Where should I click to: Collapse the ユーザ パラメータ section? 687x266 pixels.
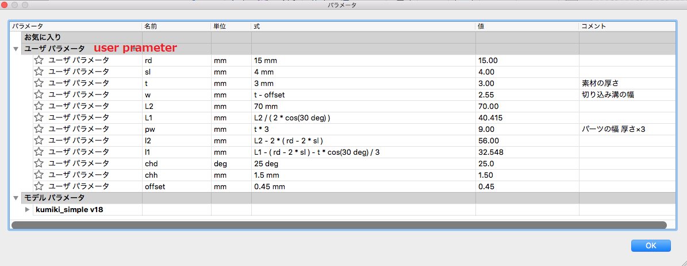coord(16,49)
